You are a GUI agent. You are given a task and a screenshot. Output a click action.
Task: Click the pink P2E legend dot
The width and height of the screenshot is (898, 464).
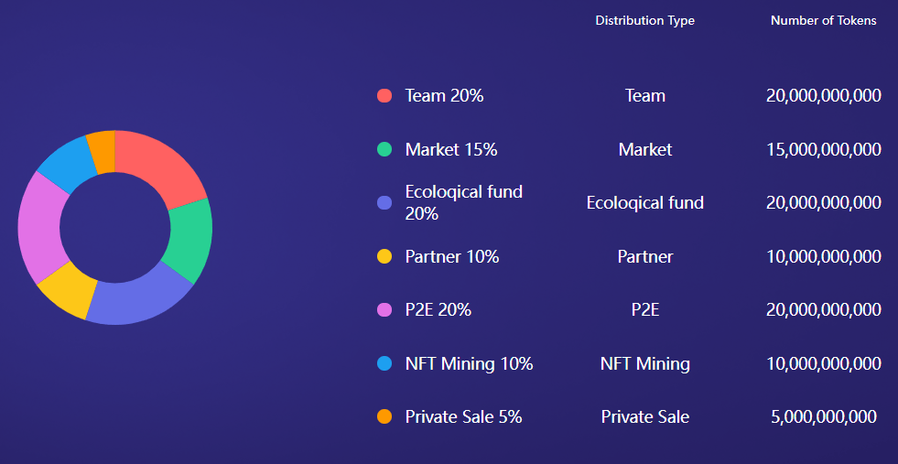(384, 309)
